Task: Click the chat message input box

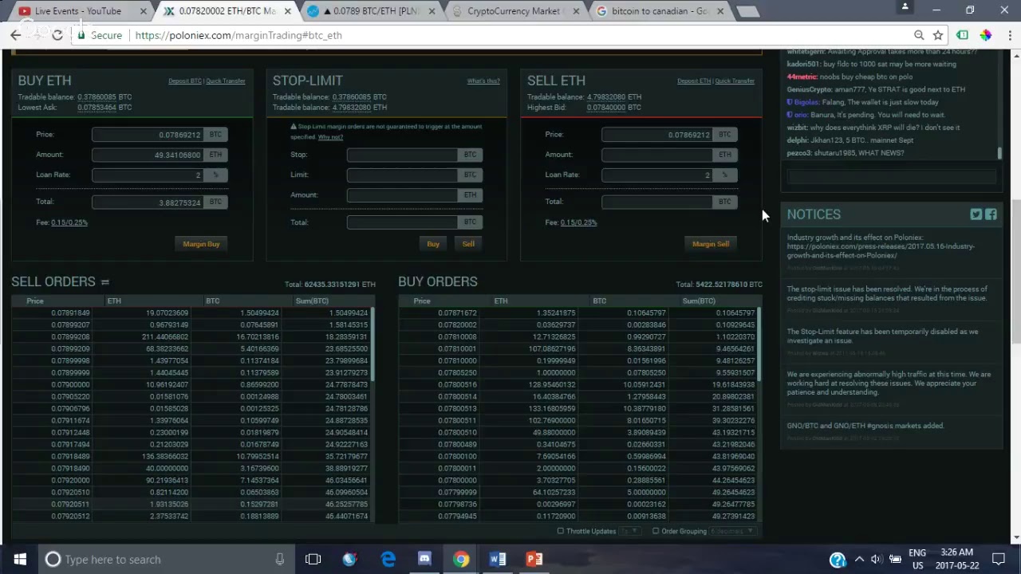Action: (891, 177)
